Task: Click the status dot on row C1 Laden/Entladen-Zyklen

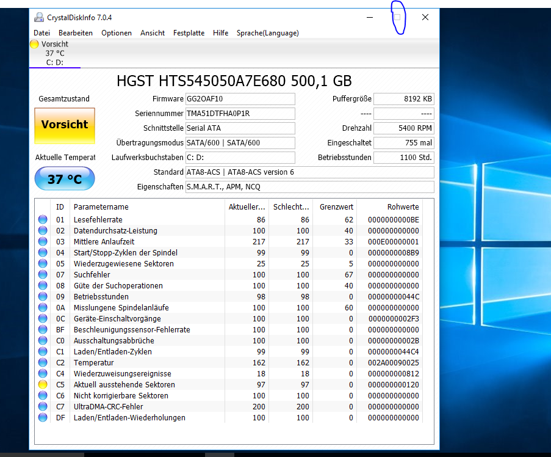Action: pos(43,351)
